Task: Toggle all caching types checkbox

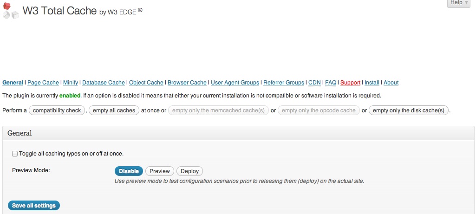Action: coord(14,154)
